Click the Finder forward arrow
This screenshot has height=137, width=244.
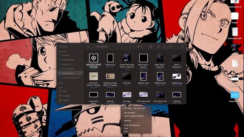click(x=93, y=46)
